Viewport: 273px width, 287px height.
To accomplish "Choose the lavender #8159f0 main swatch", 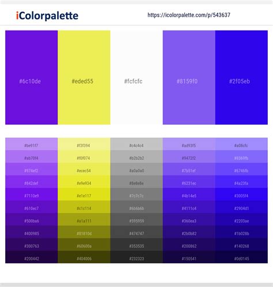I will pyautogui.click(x=189, y=78).
